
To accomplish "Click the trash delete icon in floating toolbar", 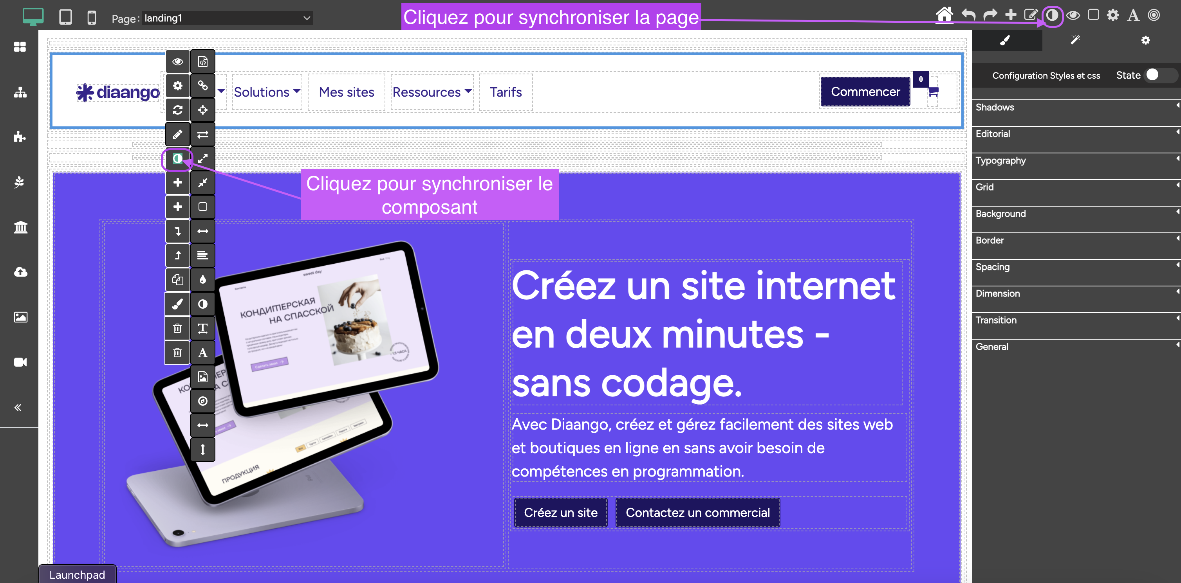I will 177,328.
